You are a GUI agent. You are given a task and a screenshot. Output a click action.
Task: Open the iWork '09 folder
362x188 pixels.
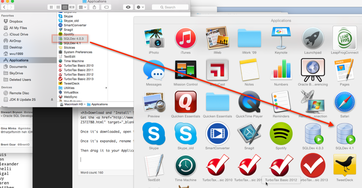(249, 38)
